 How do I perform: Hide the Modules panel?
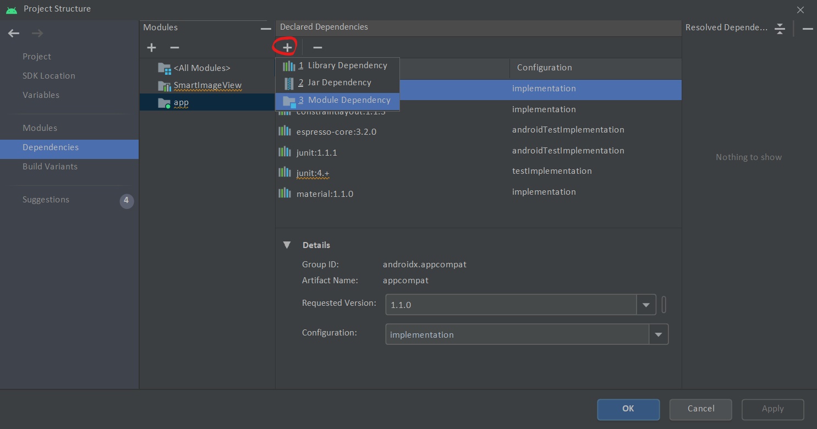(x=266, y=29)
